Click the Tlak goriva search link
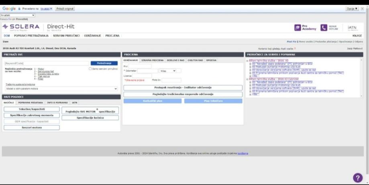This screenshot has height=185, width=369. pos(44,76)
